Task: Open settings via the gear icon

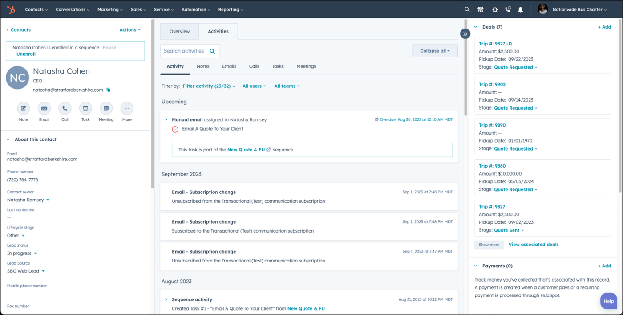Action: 494,9
